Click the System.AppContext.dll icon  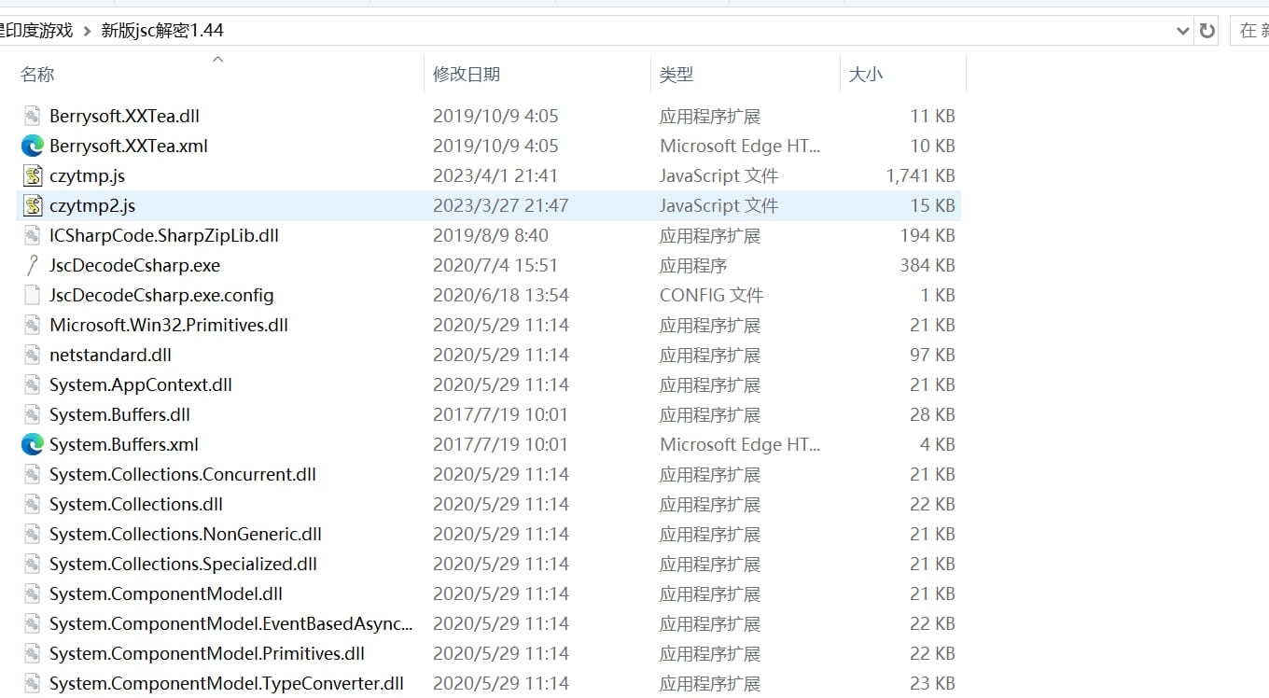point(33,384)
